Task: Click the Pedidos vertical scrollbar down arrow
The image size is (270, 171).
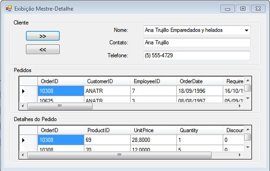Action: click(248, 98)
